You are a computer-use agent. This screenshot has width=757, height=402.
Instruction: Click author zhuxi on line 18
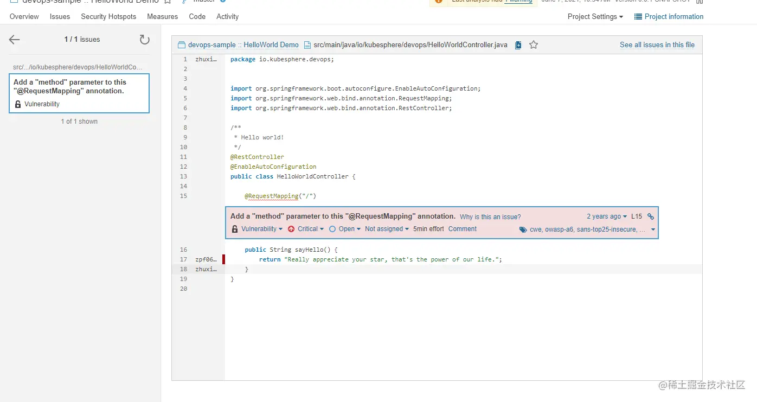(206, 269)
